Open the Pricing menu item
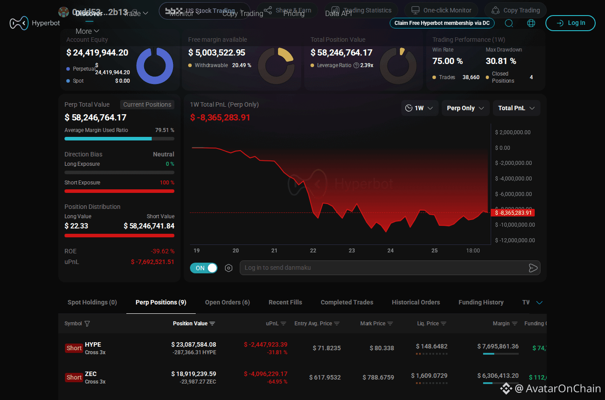 294,13
